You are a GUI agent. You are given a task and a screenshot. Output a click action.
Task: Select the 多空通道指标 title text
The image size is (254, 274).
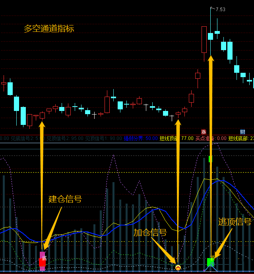48,29
